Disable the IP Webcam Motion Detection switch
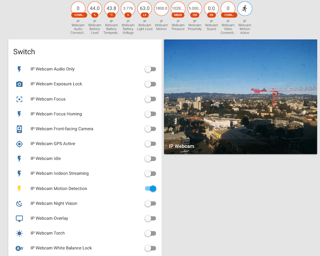Viewport: 320px width, 256px height. coord(150,189)
